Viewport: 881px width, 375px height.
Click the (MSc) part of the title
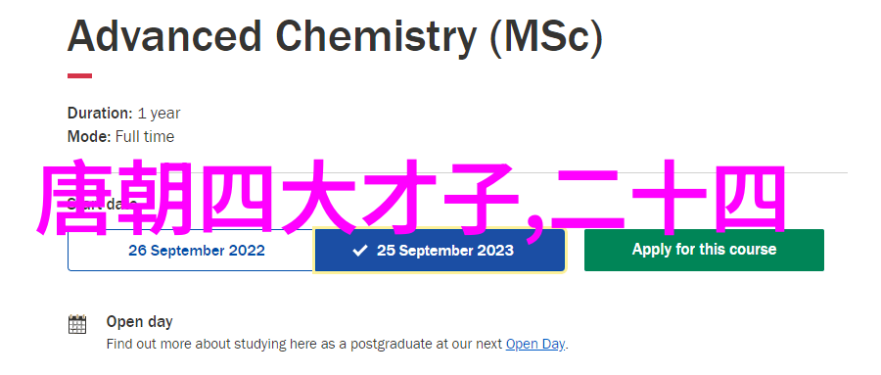point(546,37)
